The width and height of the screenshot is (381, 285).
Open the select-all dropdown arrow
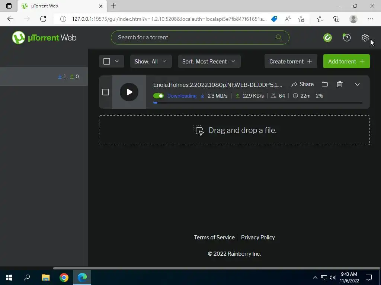coord(117,61)
